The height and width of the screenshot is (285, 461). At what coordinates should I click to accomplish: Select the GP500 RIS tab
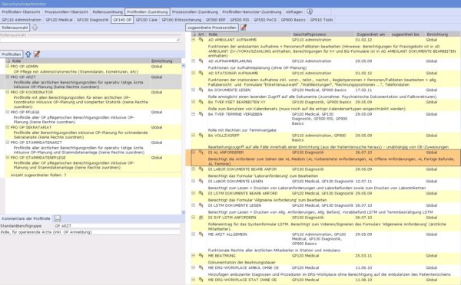coord(239,20)
